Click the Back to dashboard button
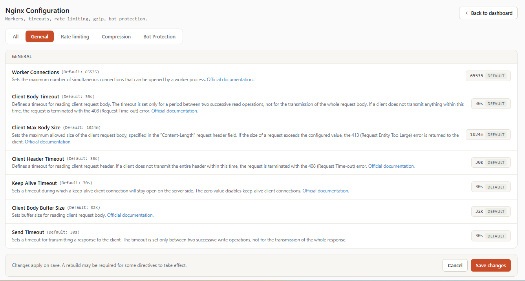Screen dimensions: 525x281 tap(488, 13)
